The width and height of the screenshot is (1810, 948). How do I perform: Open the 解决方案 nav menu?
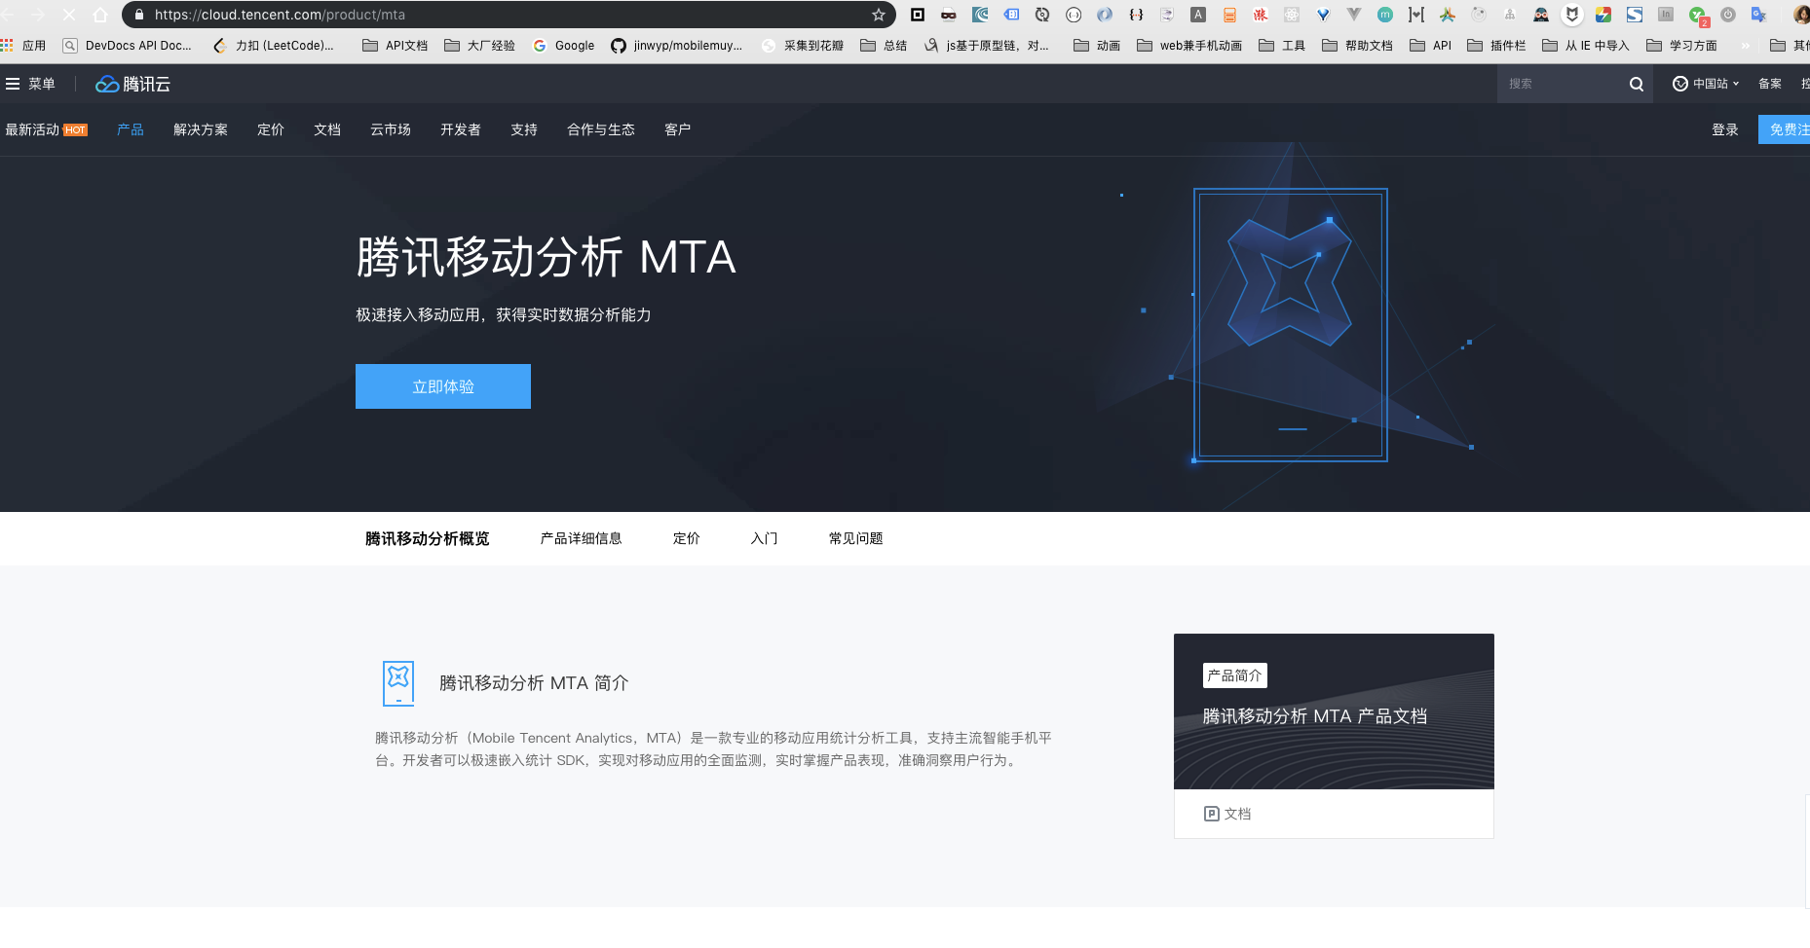point(201,129)
